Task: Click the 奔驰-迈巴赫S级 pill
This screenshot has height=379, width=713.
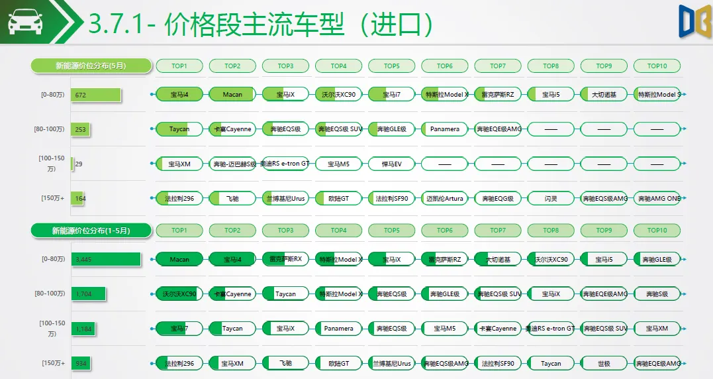Action: tap(232, 164)
